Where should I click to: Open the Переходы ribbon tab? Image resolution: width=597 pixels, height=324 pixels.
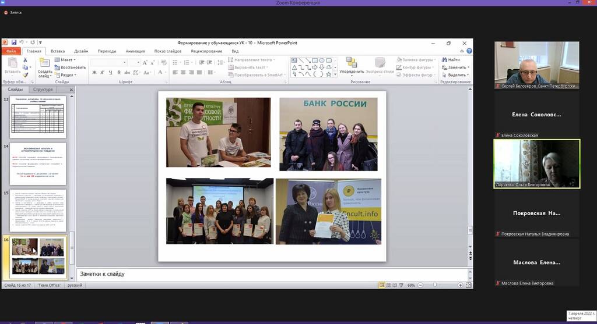coord(107,51)
